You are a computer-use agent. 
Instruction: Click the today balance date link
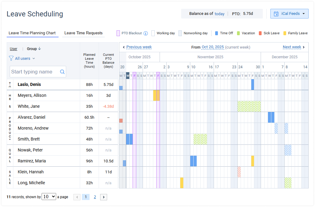point(219,14)
